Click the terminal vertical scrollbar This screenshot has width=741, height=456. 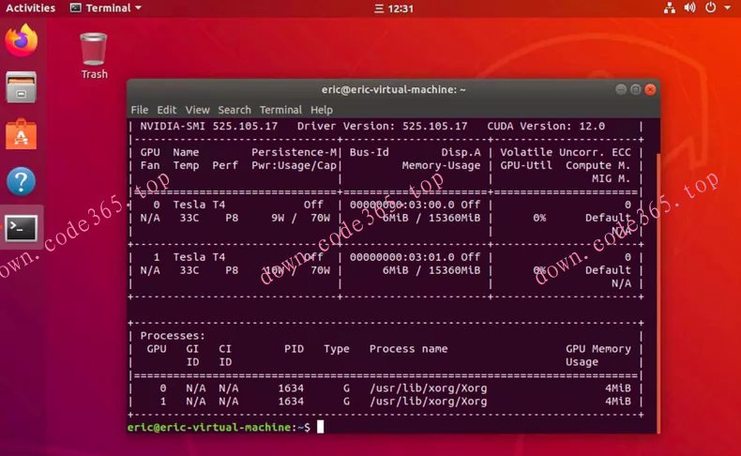(x=658, y=293)
